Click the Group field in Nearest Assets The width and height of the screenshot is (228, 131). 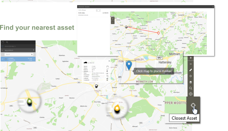(86, 10)
